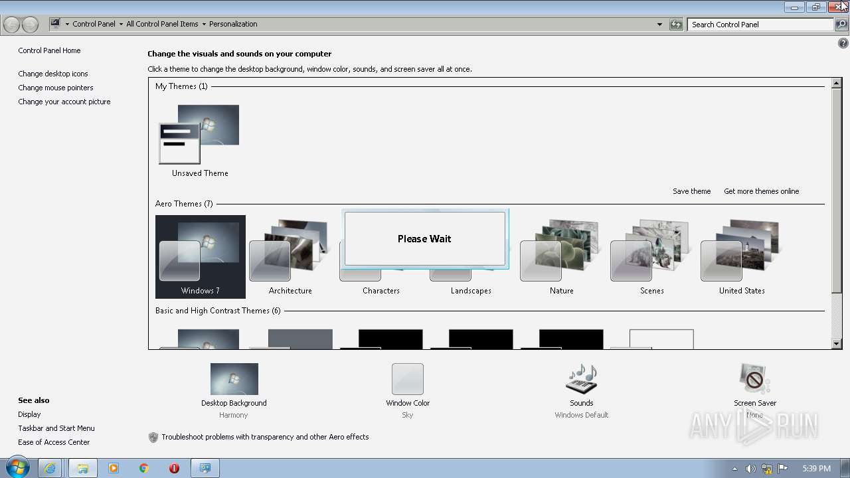Expand dropdown after Control Panel breadcrumb
Image resolution: width=850 pixels, height=478 pixels.
pyautogui.click(x=121, y=24)
